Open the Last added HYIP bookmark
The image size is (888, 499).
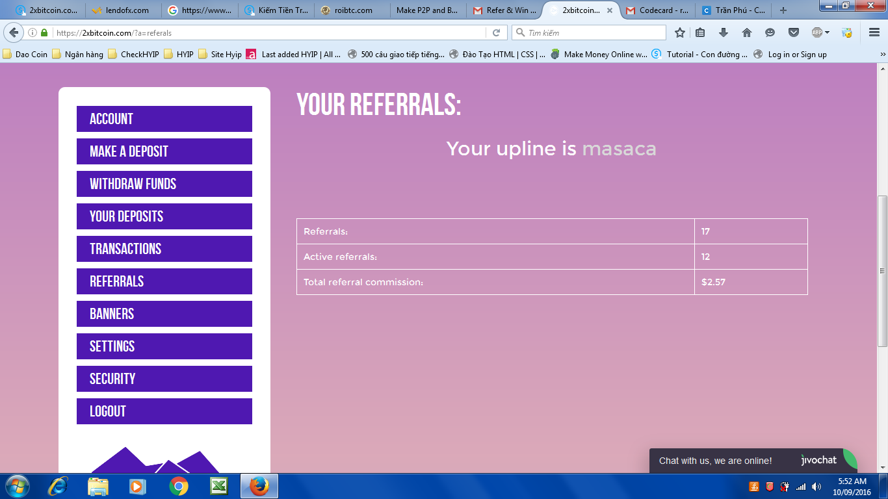click(294, 55)
